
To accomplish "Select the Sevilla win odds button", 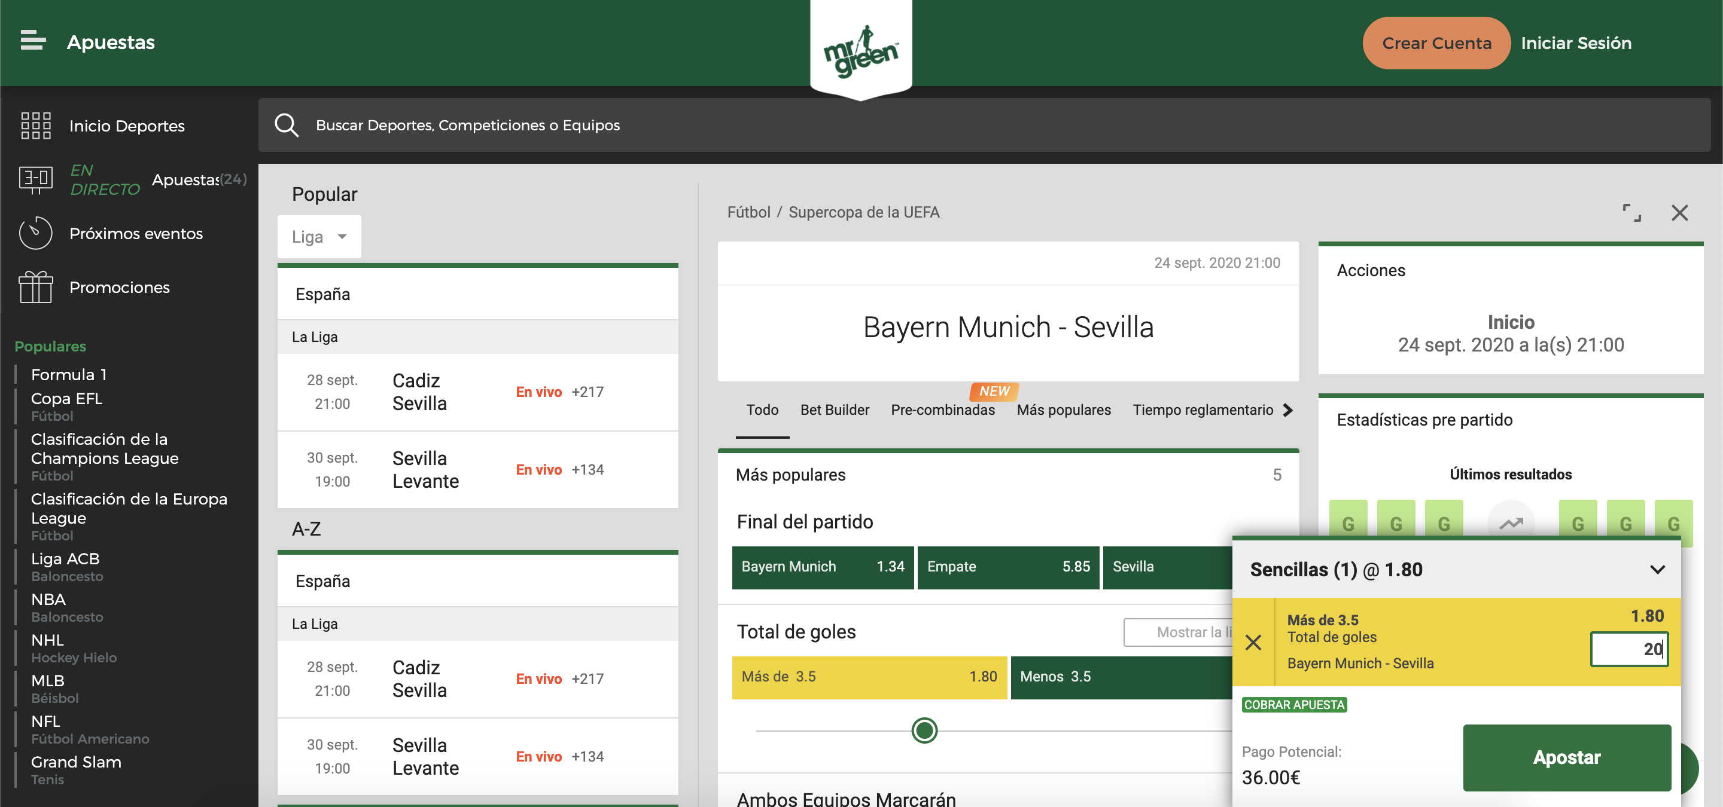I will [x=1168, y=567].
